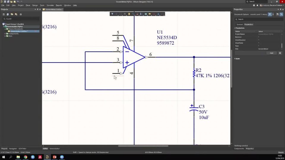This screenshot has width=285, height=160.
Task: Open the Simulate menu
Action: click(50, 5)
